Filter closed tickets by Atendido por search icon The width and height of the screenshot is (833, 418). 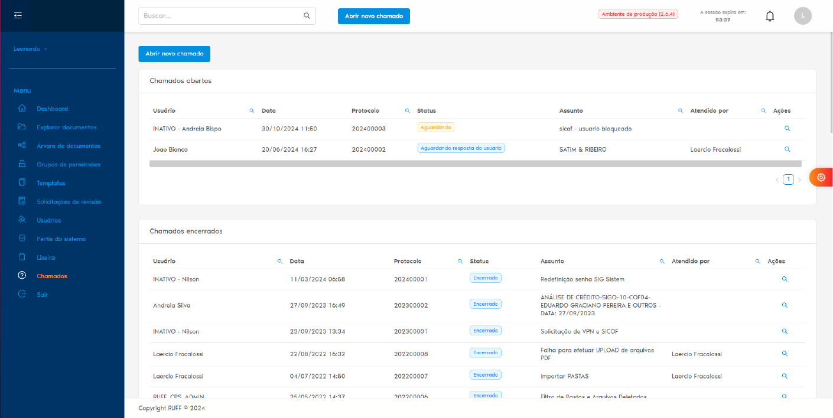coord(757,262)
